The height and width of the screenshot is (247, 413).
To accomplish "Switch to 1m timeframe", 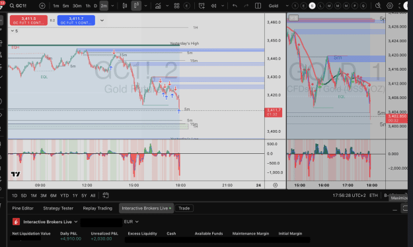I will 56,6.
